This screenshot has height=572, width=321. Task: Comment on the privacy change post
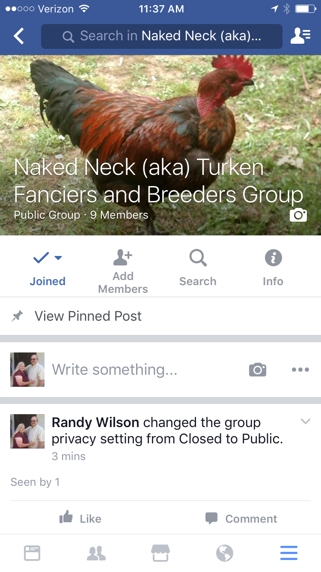[241, 518]
